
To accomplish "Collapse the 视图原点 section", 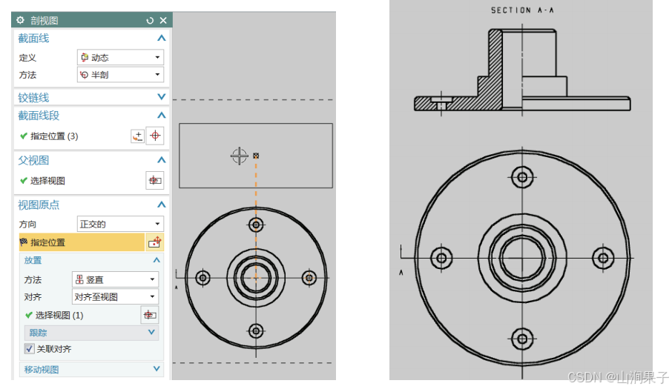I will 161,205.
